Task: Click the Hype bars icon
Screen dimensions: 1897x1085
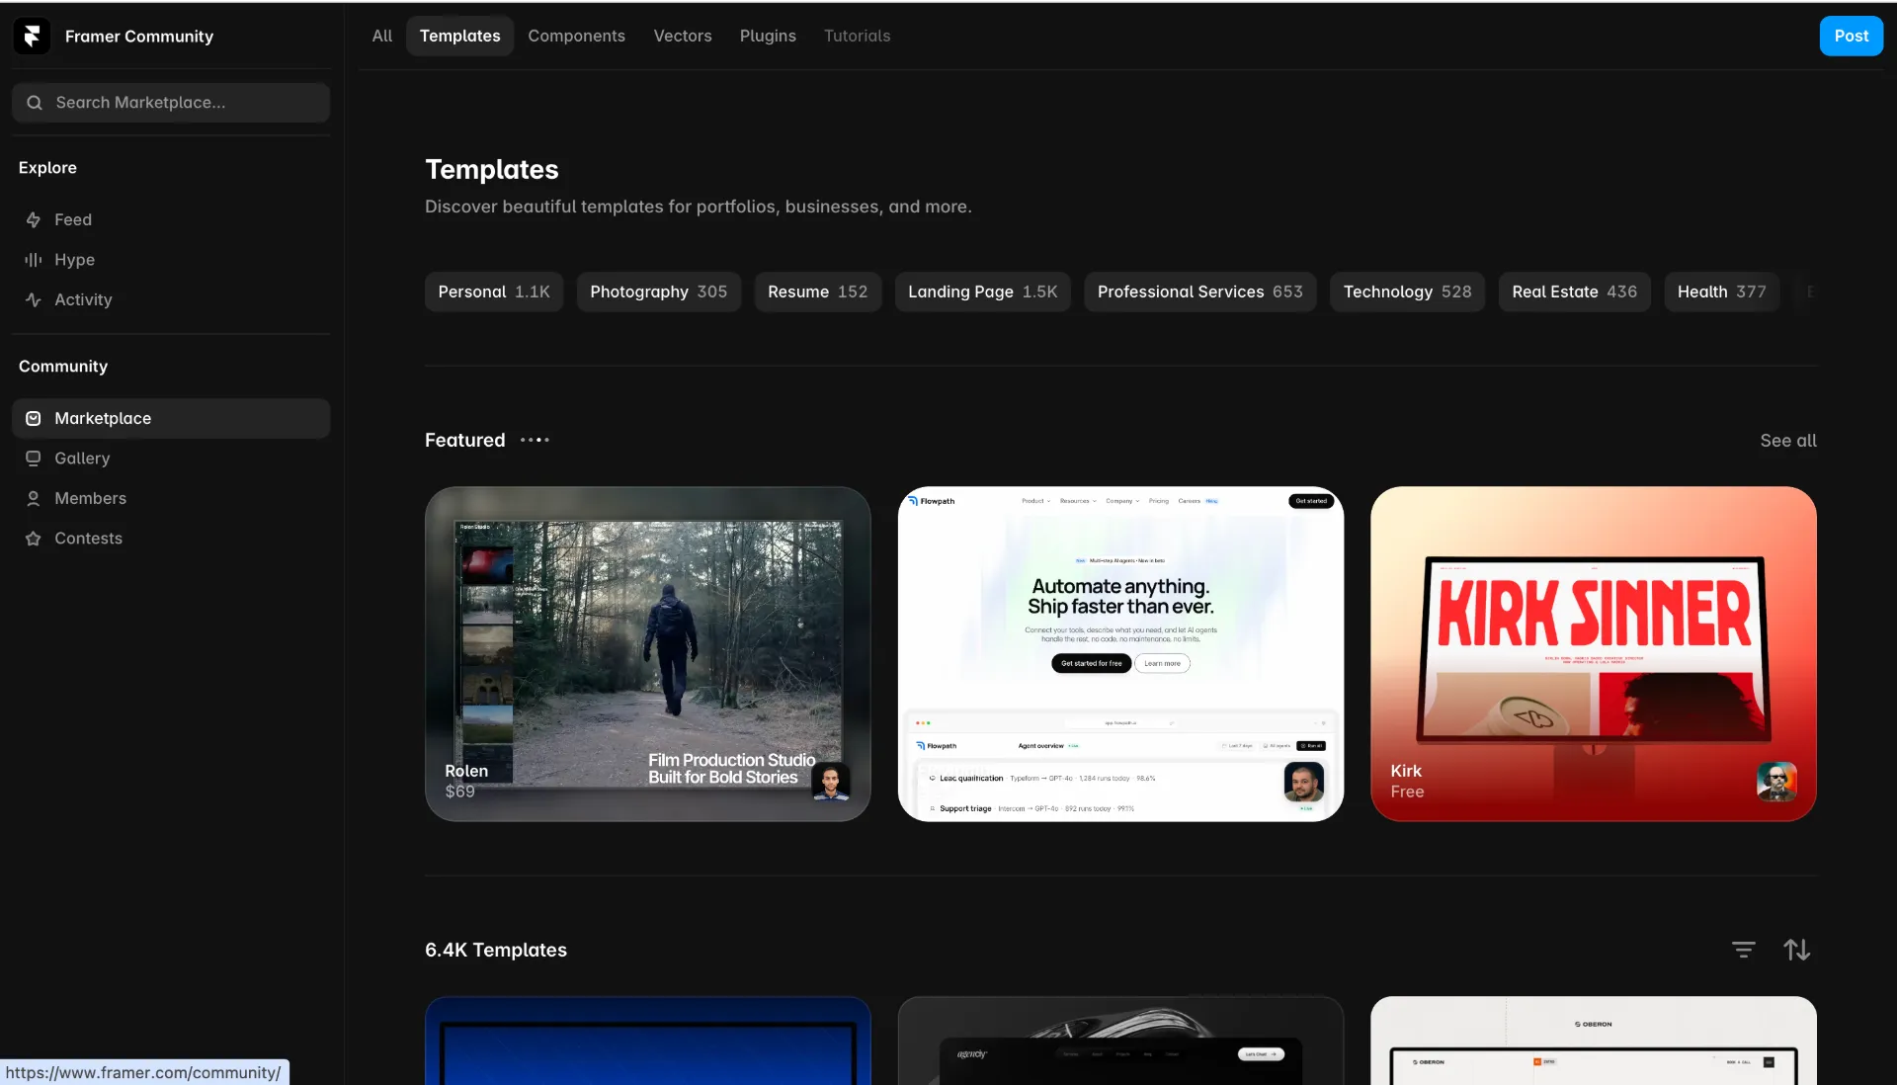Action: pos(34,260)
